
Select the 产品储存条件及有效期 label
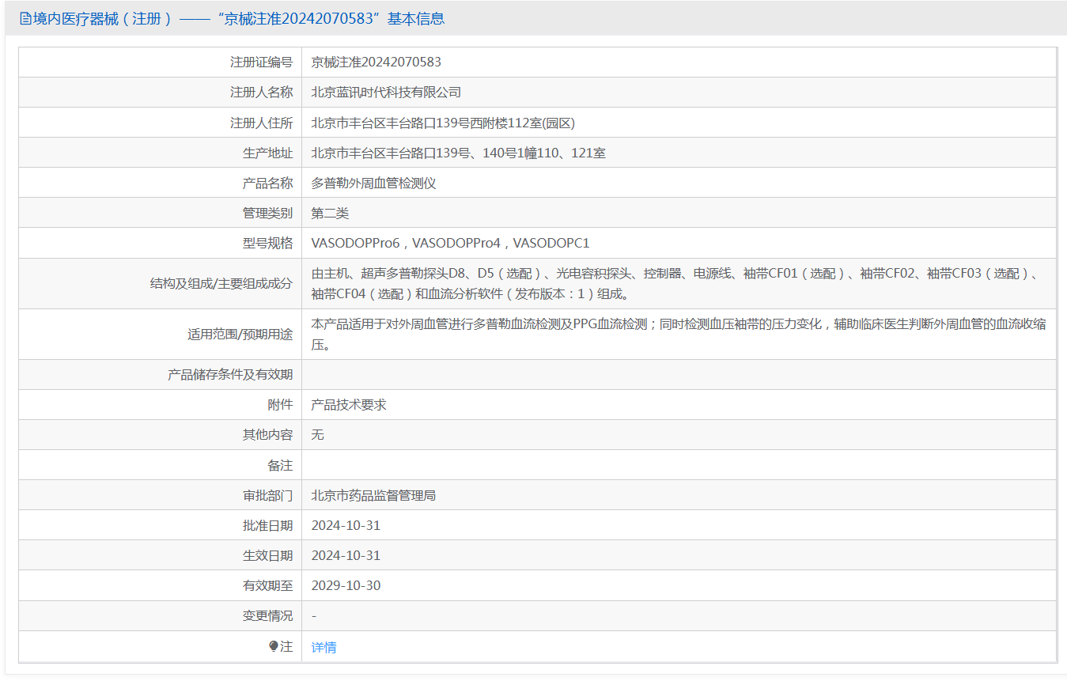click(230, 374)
